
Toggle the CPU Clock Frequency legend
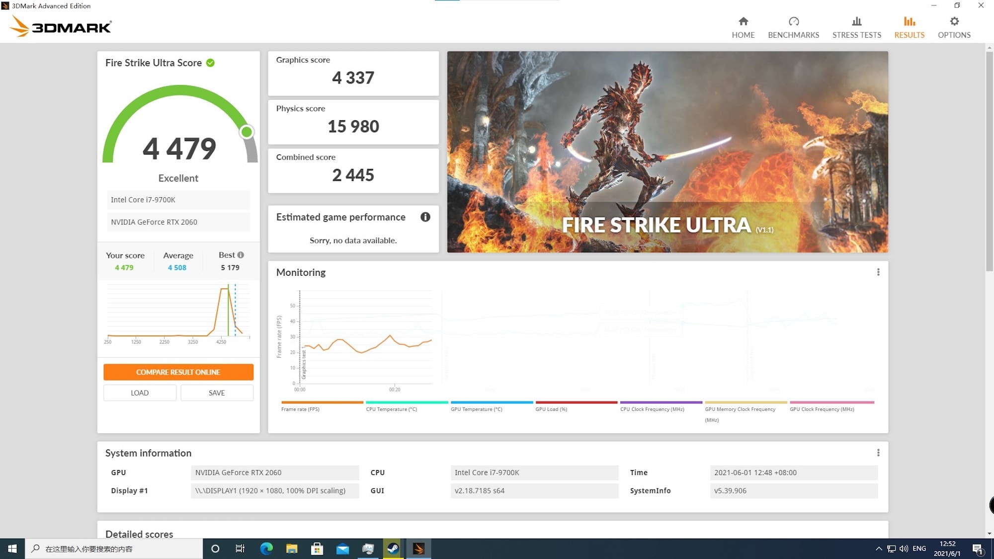pyautogui.click(x=661, y=406)
